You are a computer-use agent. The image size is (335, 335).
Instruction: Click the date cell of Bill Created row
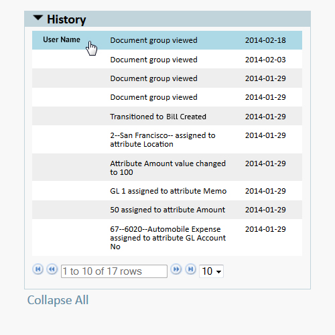tap(265, 117)
